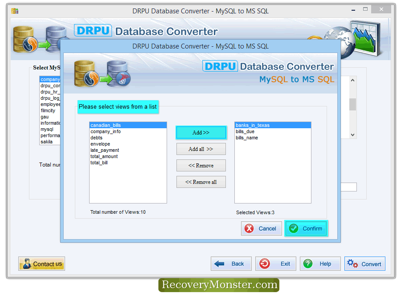The height and width of the screenshot is (293, 401).
Task: Click the Contact us button
Action: pos(42,264)
